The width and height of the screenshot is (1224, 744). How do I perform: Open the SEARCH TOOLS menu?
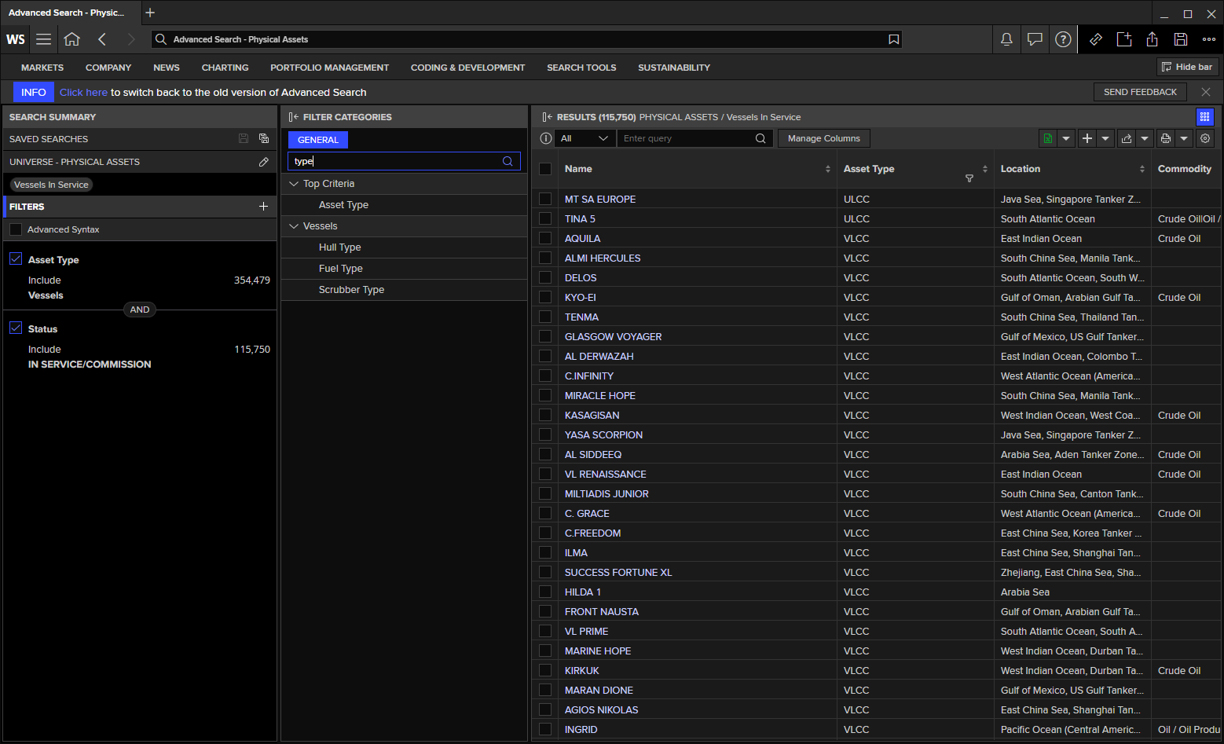pos(581,68)
